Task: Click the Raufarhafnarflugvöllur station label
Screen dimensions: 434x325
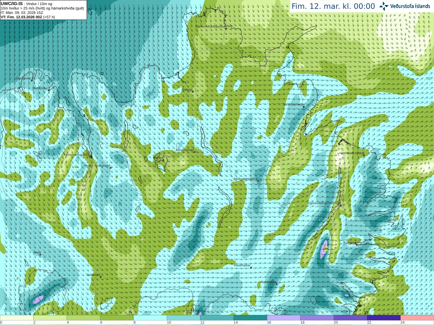Action: pyautogui.click(x=210, y=26)
